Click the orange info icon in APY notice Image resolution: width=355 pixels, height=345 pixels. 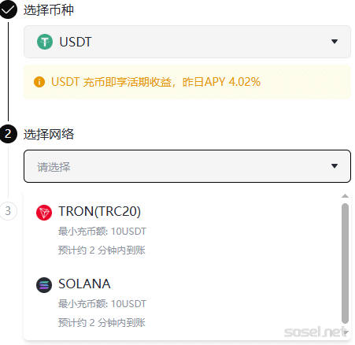[39, 82]
